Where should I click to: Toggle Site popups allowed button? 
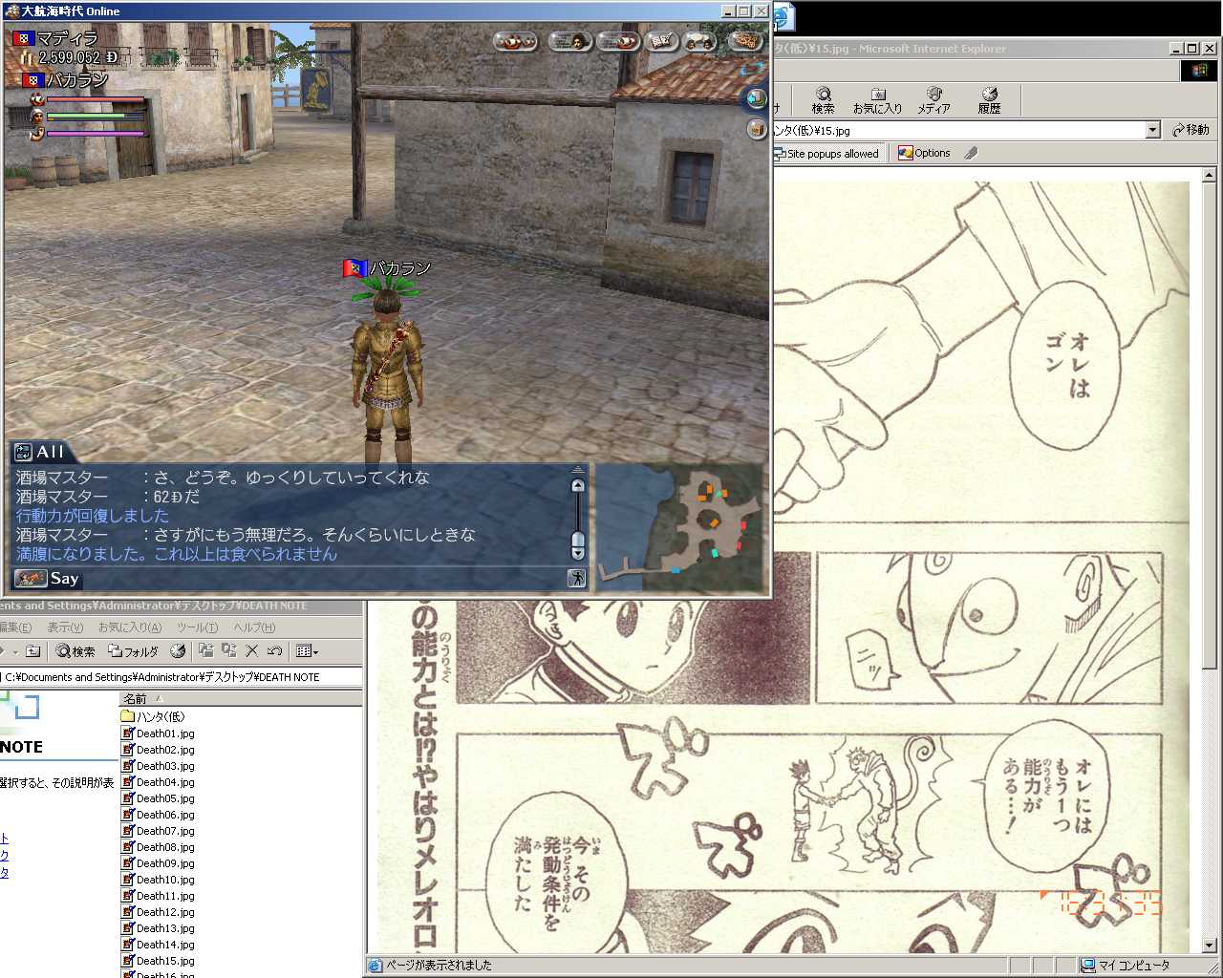(827, 153)
